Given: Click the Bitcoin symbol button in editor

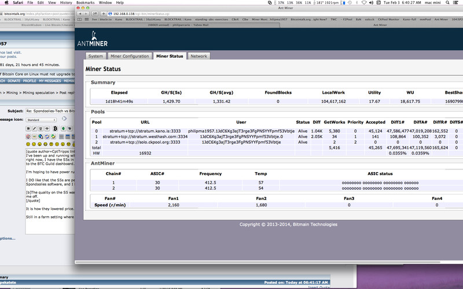Looking at the screenshot, I should click(x=55, y=128).
